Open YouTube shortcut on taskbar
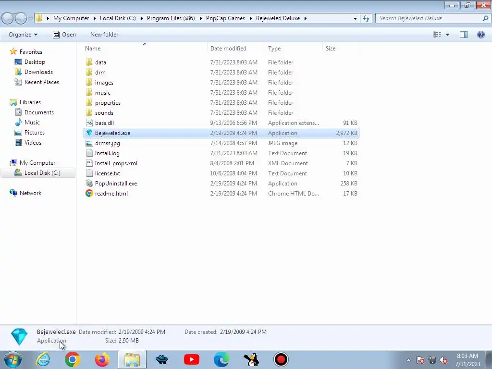 click(191, 359)
